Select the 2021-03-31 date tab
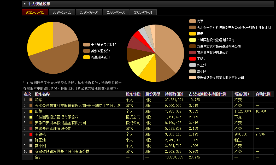The image size is (276, 165). coord(35,12)
